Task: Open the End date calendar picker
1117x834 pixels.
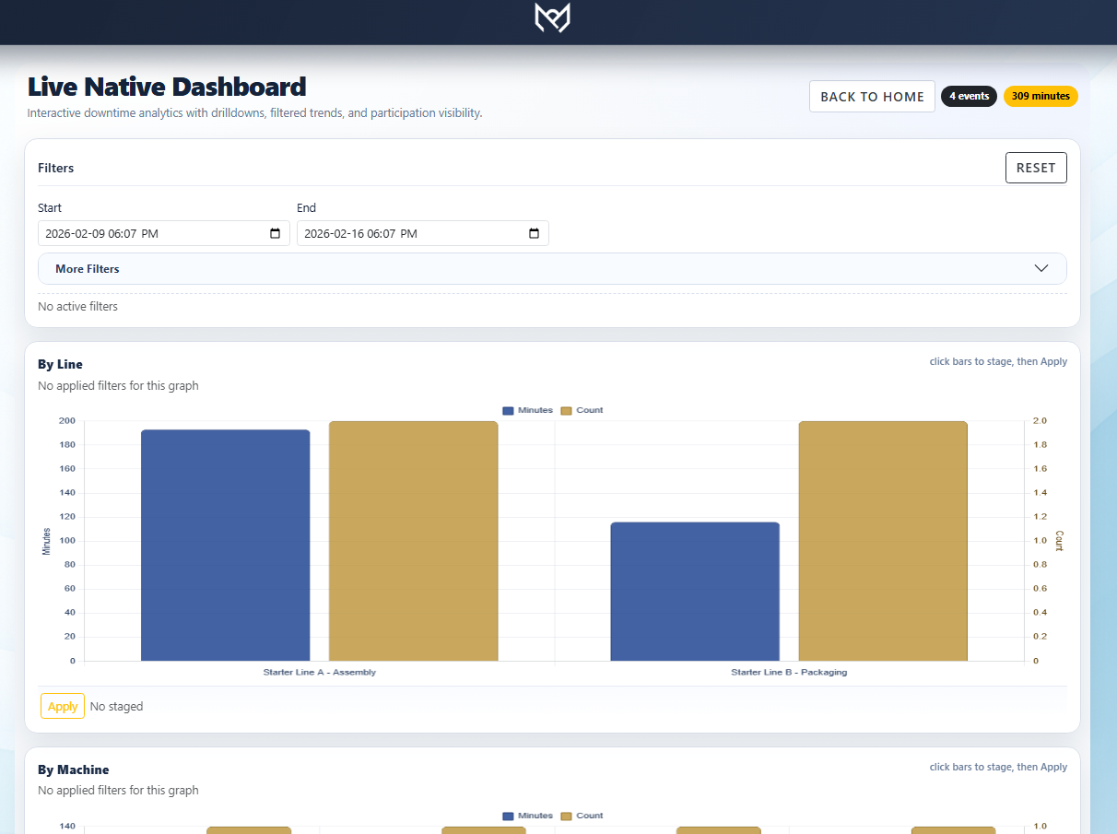Action: [533, 233]
